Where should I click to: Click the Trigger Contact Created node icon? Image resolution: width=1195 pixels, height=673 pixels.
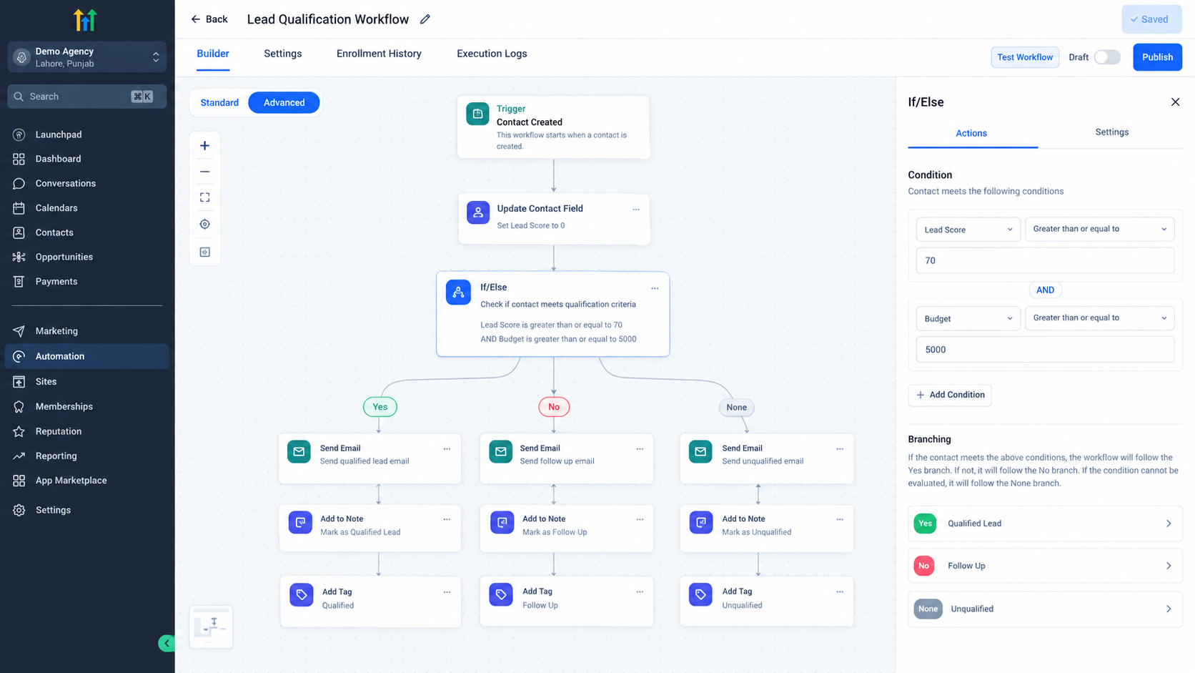coord(477,114)
